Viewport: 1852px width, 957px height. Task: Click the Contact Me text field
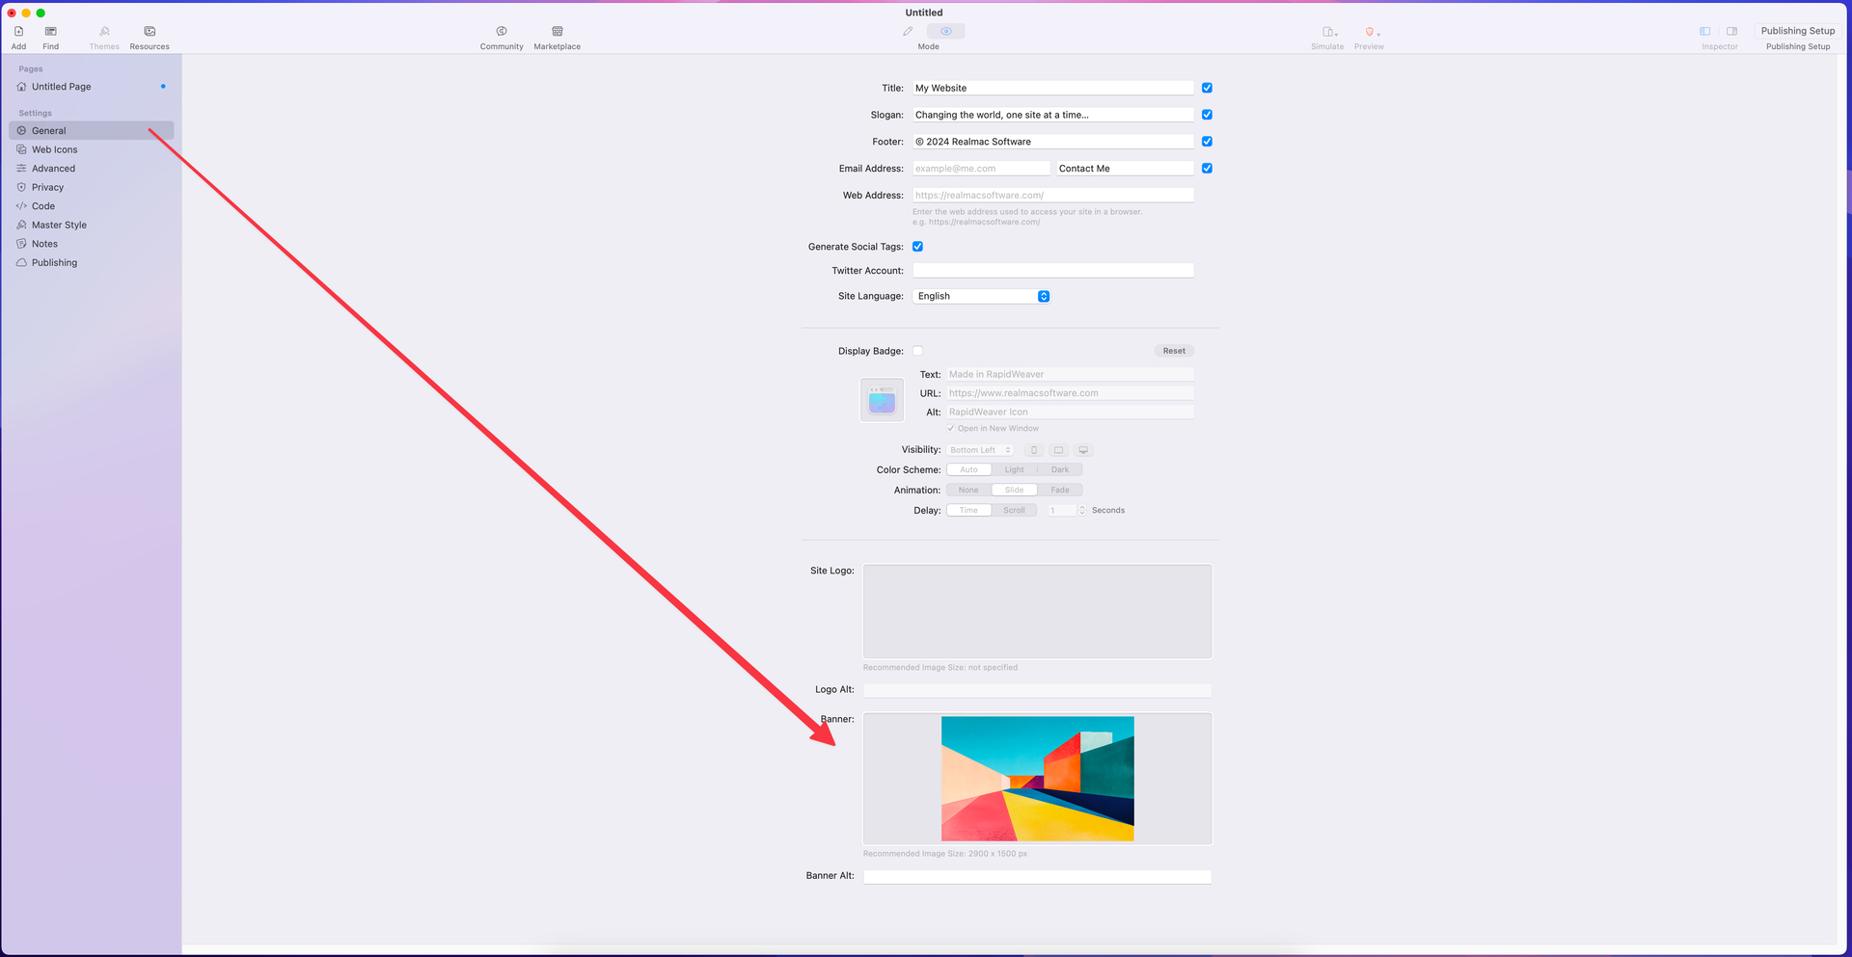click(1125, 169)
